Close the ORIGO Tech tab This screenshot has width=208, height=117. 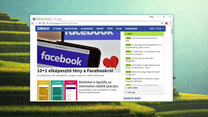pos(55,19)
